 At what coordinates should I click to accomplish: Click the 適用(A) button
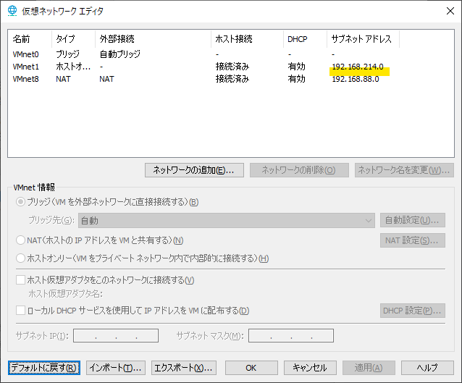[369, 368]
